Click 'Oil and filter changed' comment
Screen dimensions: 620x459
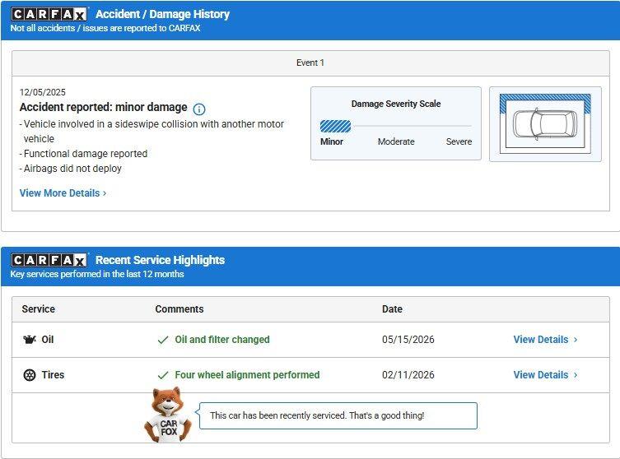point(222,340)
